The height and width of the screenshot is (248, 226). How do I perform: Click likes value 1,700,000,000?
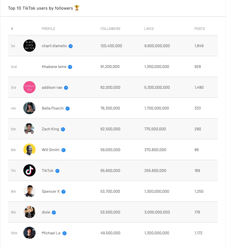coord(157,108)
